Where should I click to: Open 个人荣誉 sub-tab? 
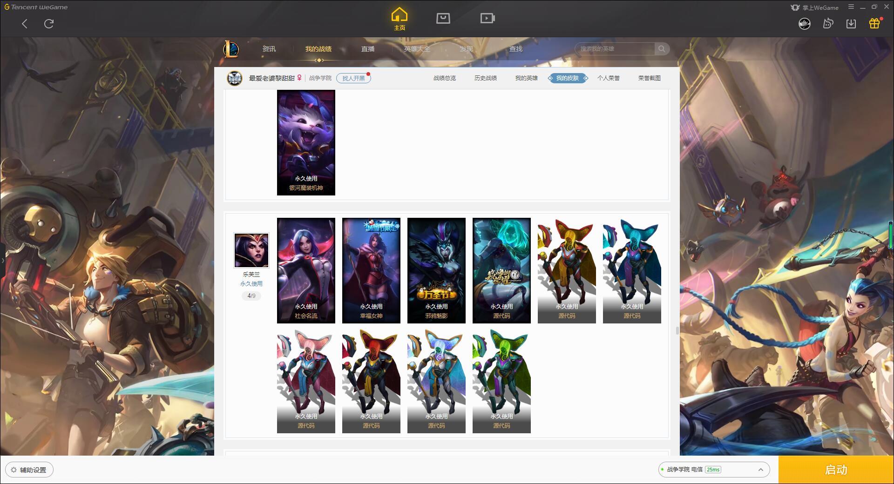609,78
